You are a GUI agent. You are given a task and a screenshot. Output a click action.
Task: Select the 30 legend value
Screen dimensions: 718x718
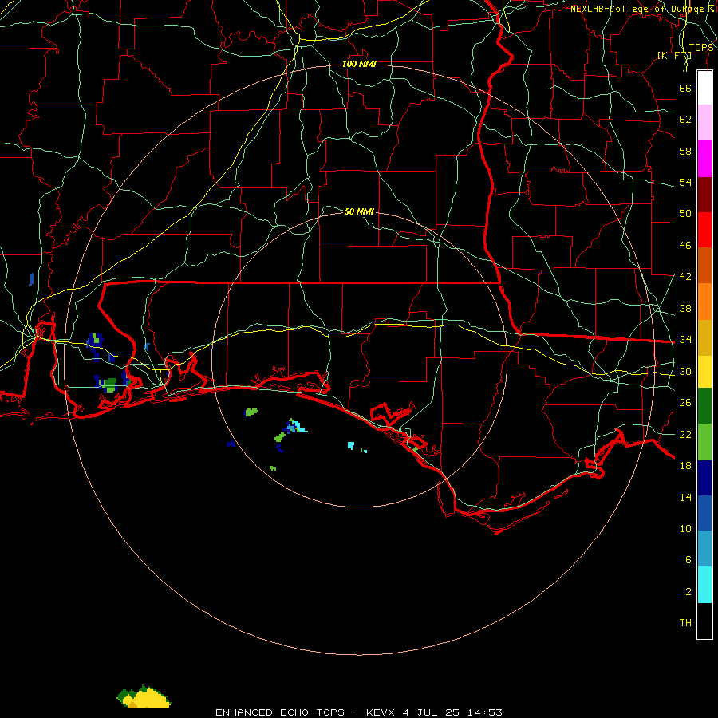685,371
